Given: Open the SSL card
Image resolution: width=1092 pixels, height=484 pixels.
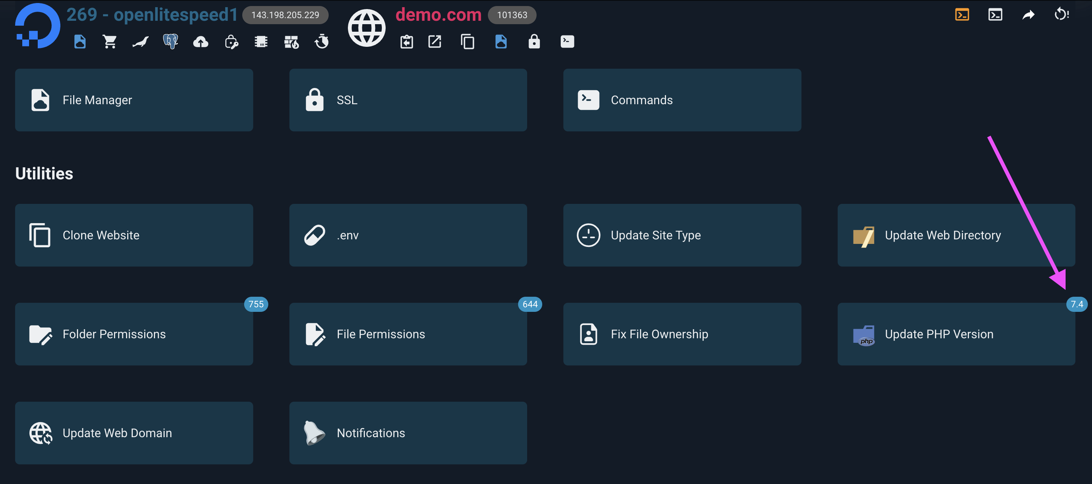Looking at the screenshot, I should point(408,100).
